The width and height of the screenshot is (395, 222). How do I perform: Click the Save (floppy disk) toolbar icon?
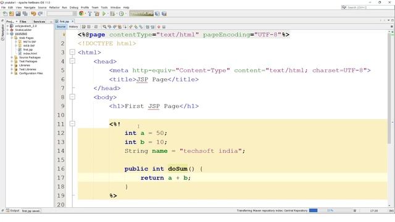point(18,14)
